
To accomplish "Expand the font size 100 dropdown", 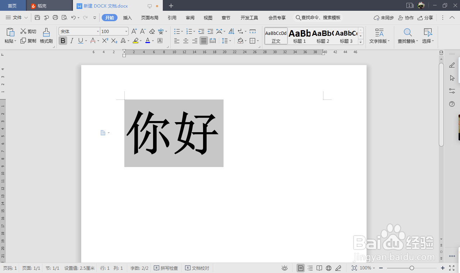I will [126, 32].
